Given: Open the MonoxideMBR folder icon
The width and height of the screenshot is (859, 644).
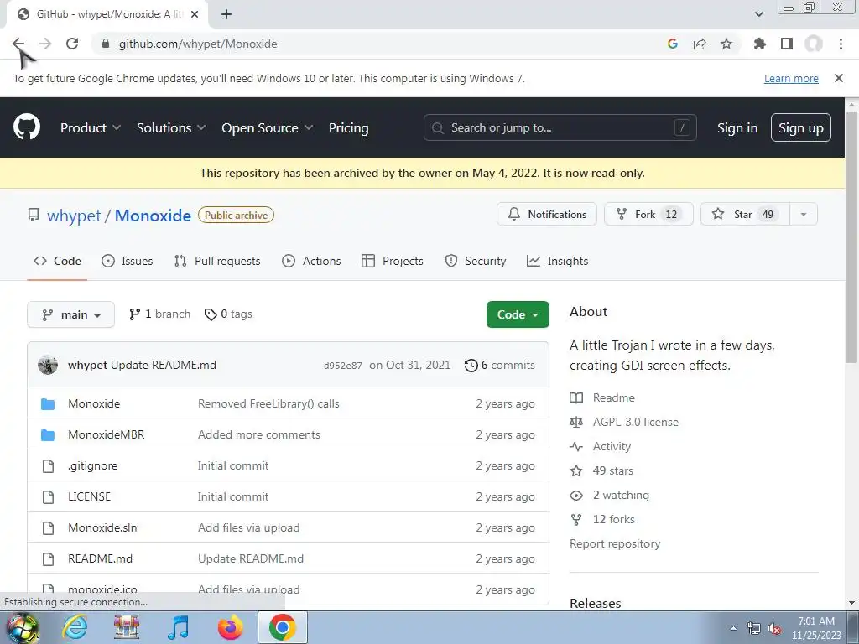Looking at the screenshot, I should (x=48, y=435).
